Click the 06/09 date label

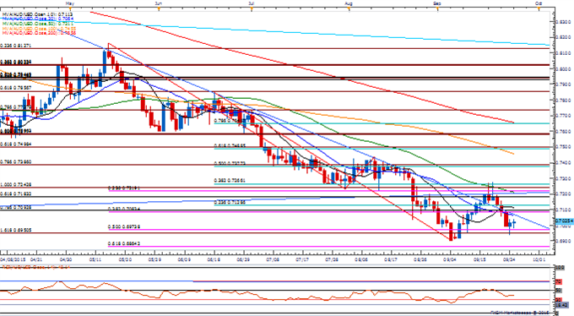tap(184, 259)
